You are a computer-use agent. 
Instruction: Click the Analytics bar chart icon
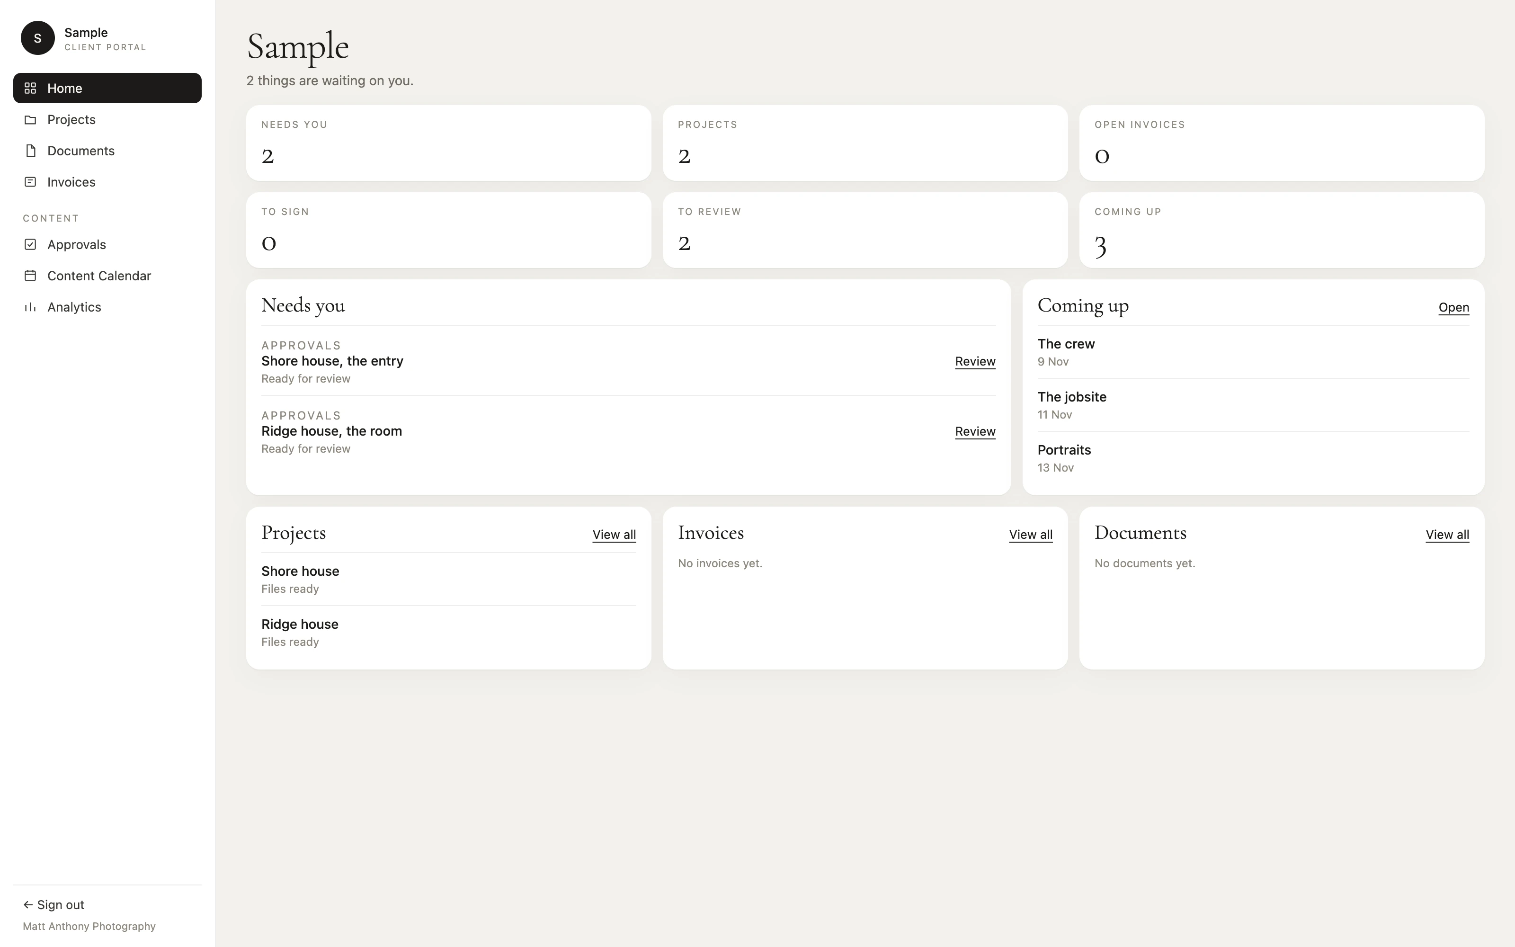pyautogui.click(x=30, y=307)
